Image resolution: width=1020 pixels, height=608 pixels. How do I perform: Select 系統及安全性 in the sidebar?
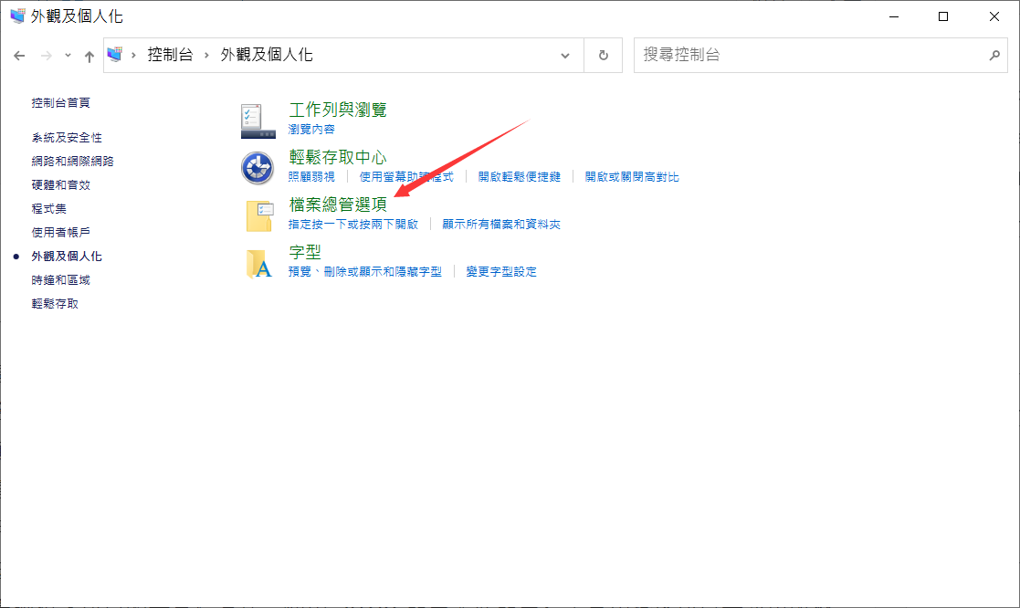[x=67, y=137]
